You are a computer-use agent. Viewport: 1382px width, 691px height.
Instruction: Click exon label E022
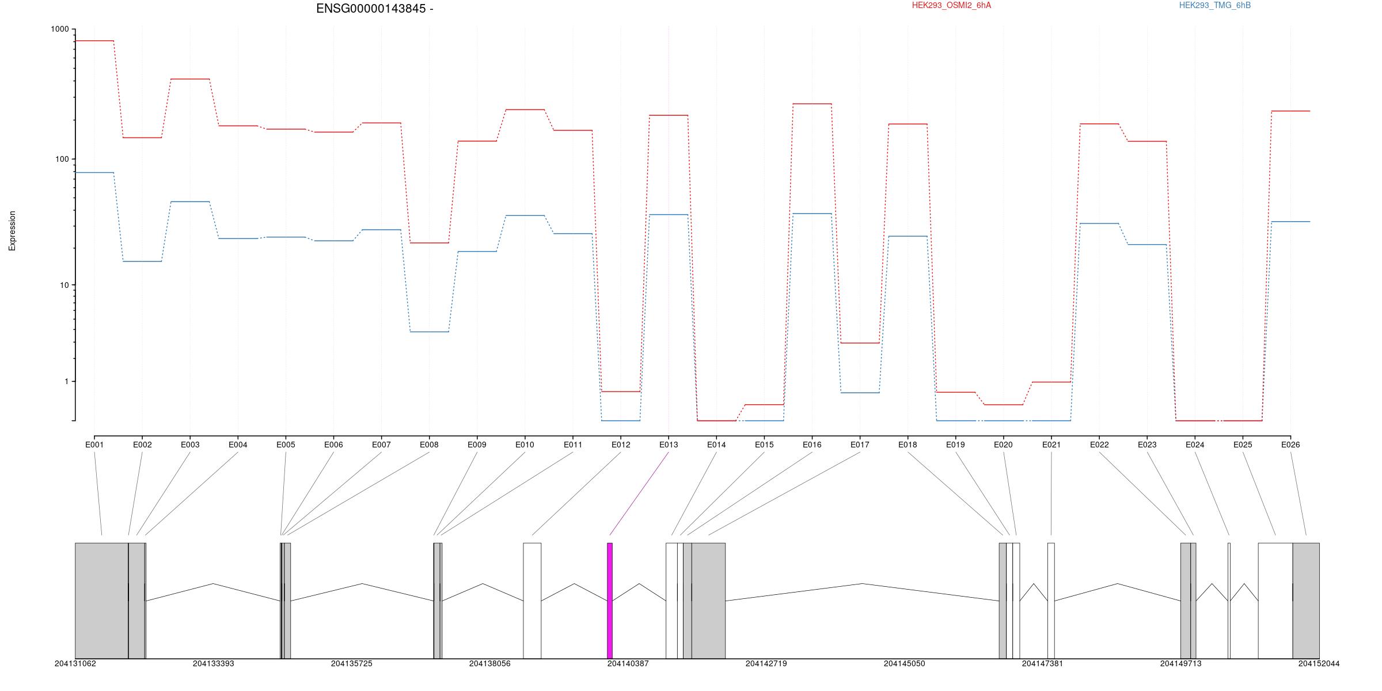[1099, 445]
